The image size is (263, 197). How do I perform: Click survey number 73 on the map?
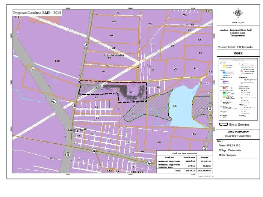[x=150, y=24]
